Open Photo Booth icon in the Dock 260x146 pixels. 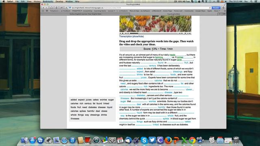[x=88, y=140]
